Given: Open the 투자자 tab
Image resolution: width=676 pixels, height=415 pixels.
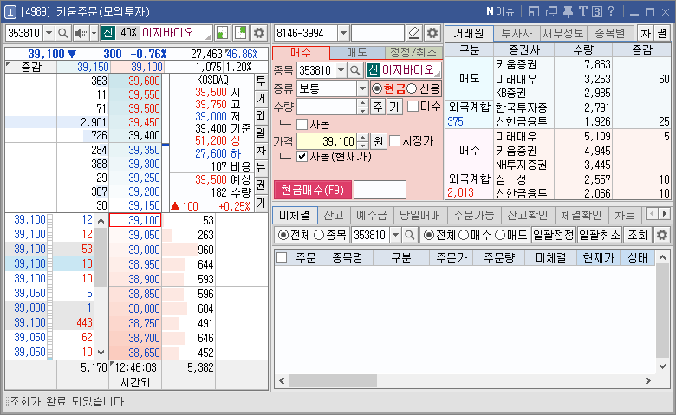Looking at the screenshot, I should 517,33.
